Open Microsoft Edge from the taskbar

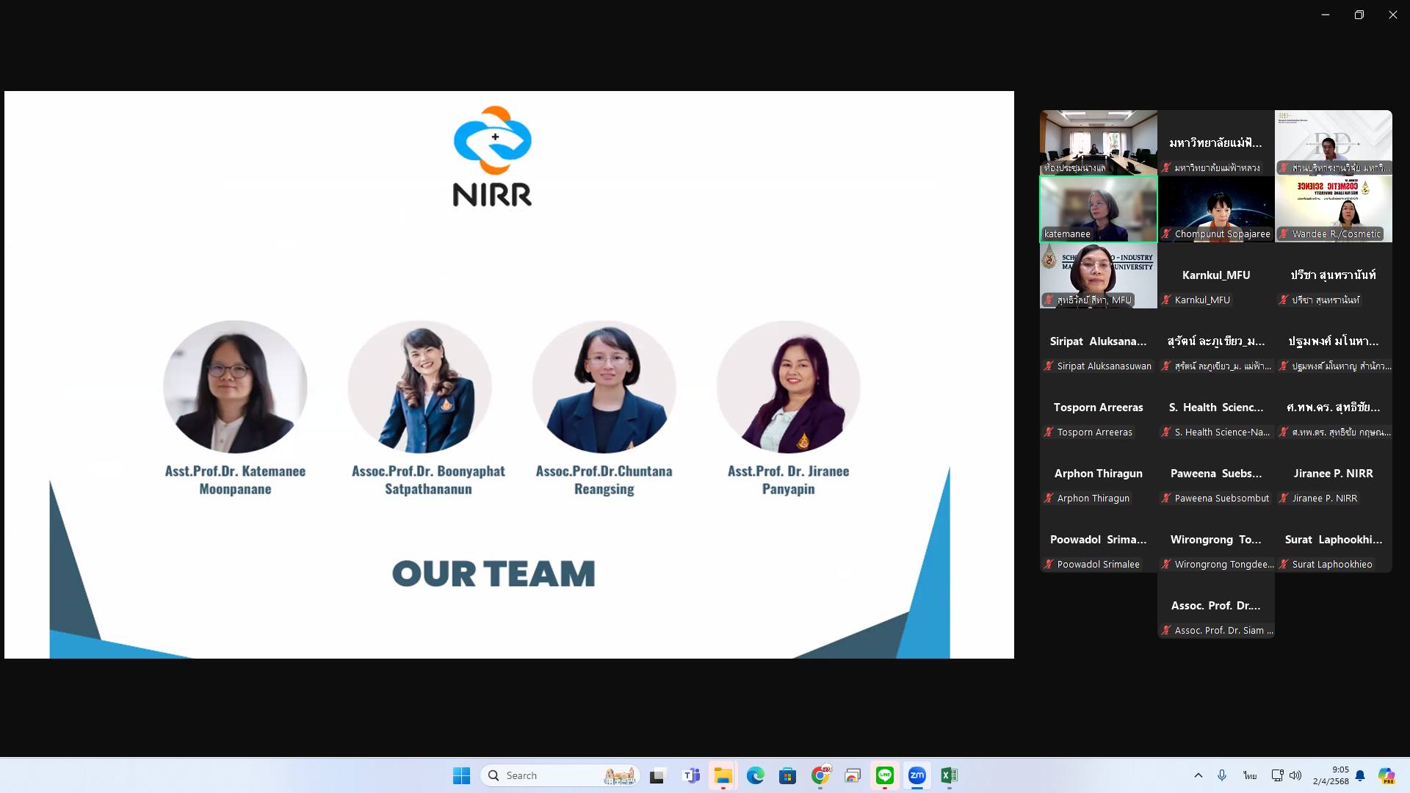tap(756, 775)
